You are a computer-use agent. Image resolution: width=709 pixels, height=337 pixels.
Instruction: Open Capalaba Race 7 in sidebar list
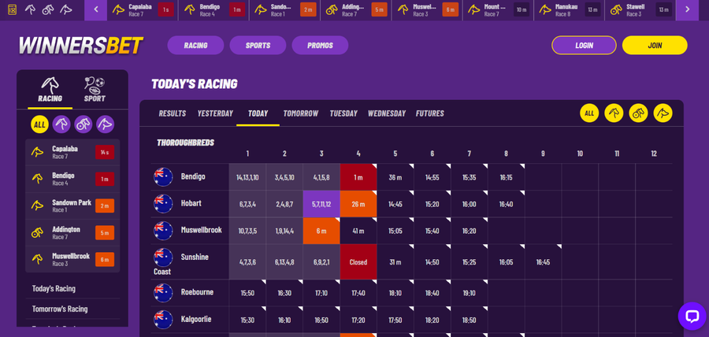point(72,152)
